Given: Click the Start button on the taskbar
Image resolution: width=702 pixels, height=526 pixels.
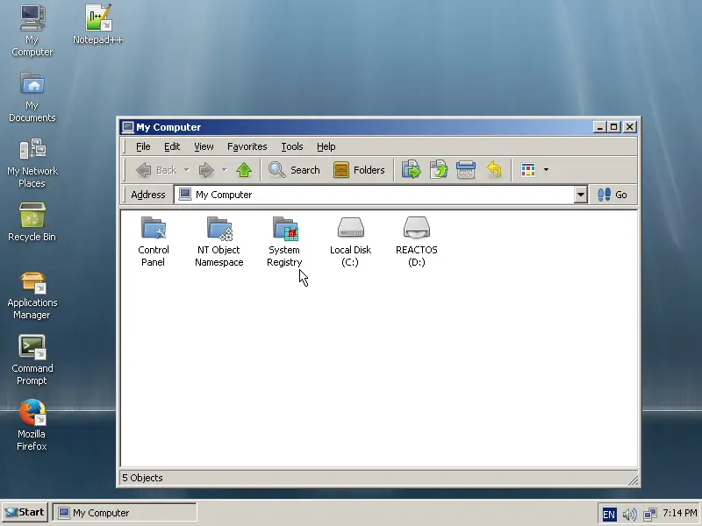Looking at the screenshot, I should [25, 512].
